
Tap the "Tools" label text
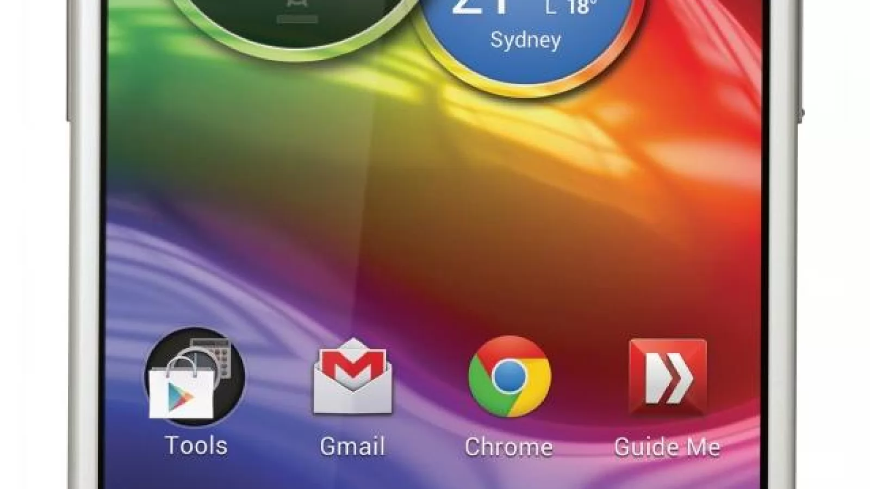coord(196,446)
